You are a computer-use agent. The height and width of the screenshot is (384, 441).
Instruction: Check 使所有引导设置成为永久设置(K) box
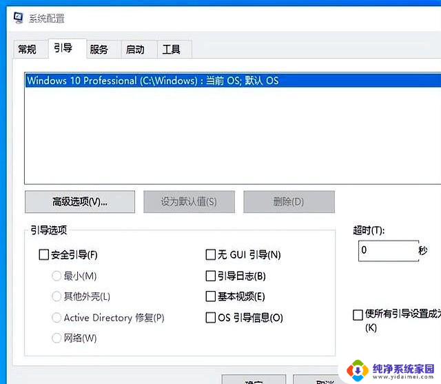358,315
